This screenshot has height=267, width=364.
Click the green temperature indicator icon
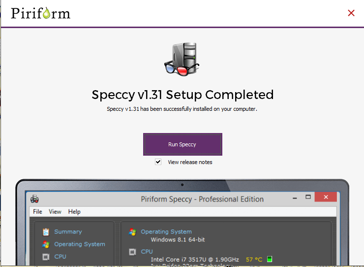270,259
